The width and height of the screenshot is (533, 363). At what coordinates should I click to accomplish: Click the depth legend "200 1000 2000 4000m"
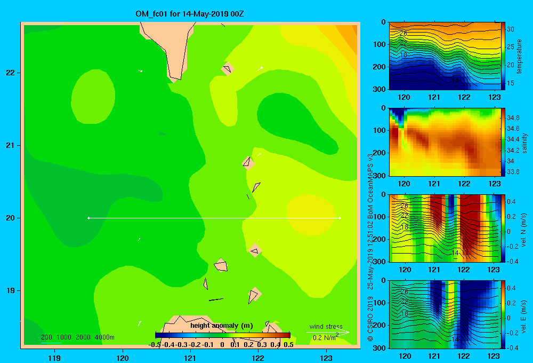pyautogui.click(x=77, y=337)
